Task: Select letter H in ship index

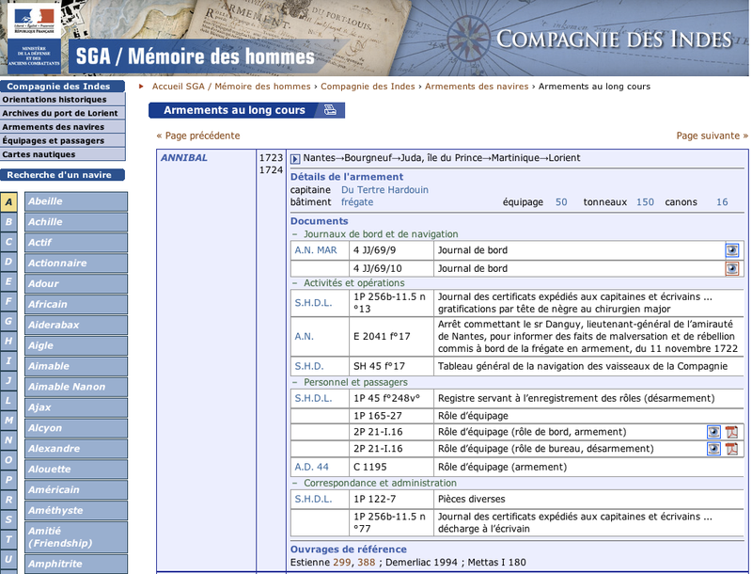Action: [8, 342]
